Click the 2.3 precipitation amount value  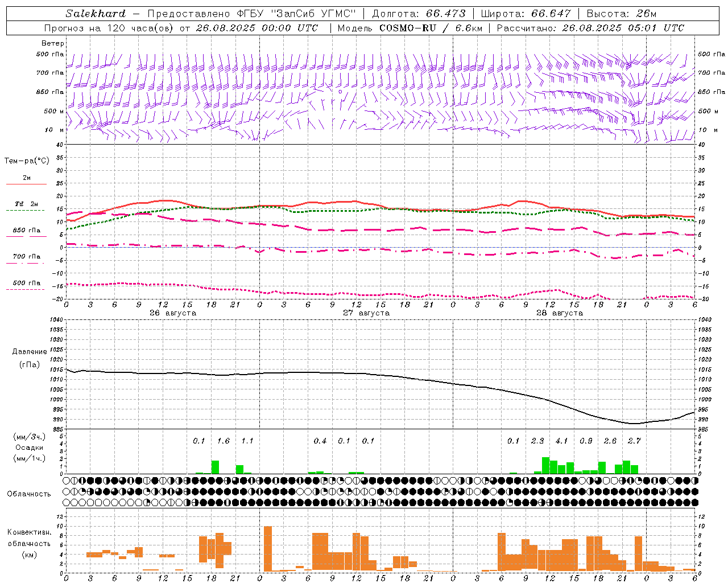pyautogui.click(x=537, y=441)
